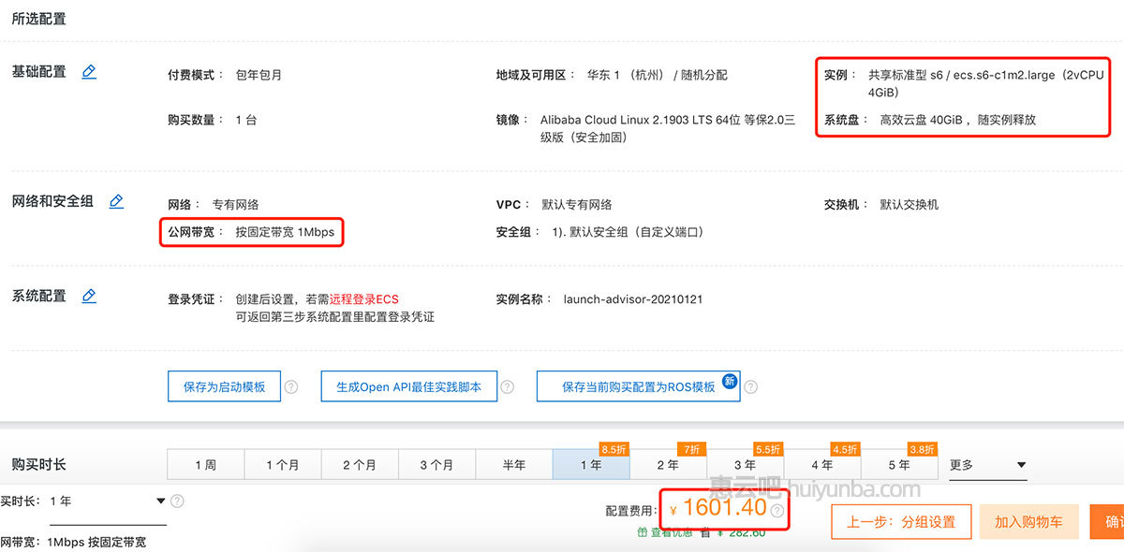Click the 远程登录ECS link
The image size is (1124, 552).
[x=363, y=299]
